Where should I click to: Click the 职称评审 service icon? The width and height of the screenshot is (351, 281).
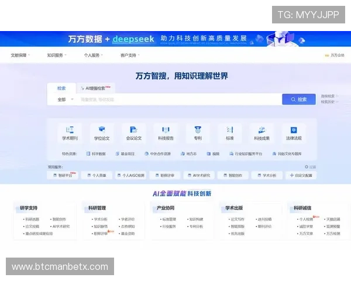tap(157, 175)
